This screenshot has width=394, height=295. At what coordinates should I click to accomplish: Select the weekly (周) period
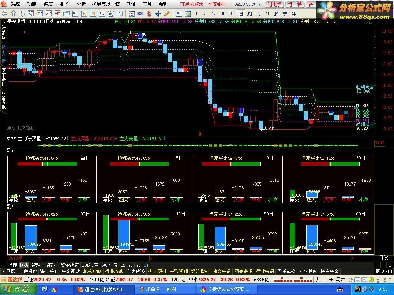point(249,13)
